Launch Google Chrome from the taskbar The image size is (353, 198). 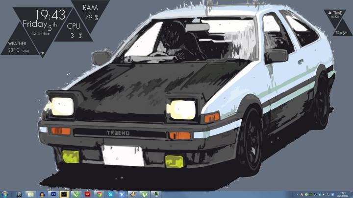pyautogui.click(x=99, y=194)
